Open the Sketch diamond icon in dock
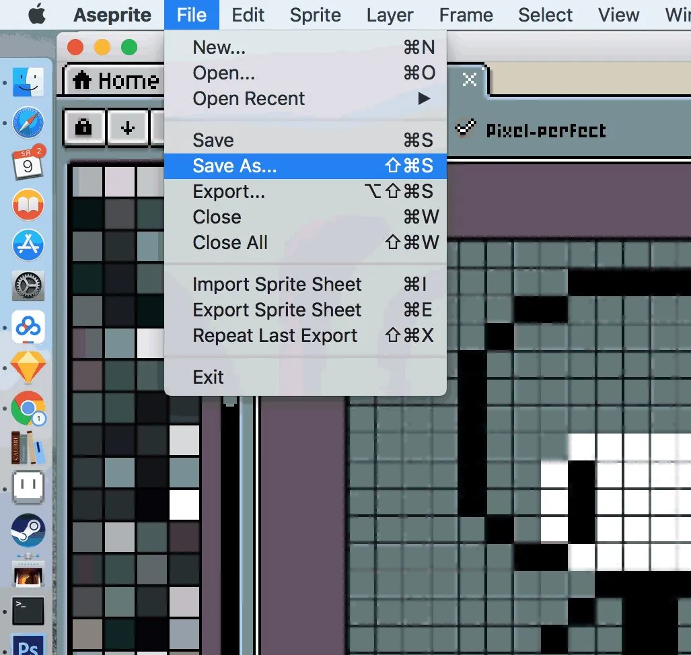The height and width of the screenshot is (655, 691). point(28,367)
